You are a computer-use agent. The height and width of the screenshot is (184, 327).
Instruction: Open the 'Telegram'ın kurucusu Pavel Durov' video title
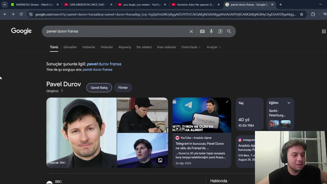[x=200, y=146]
